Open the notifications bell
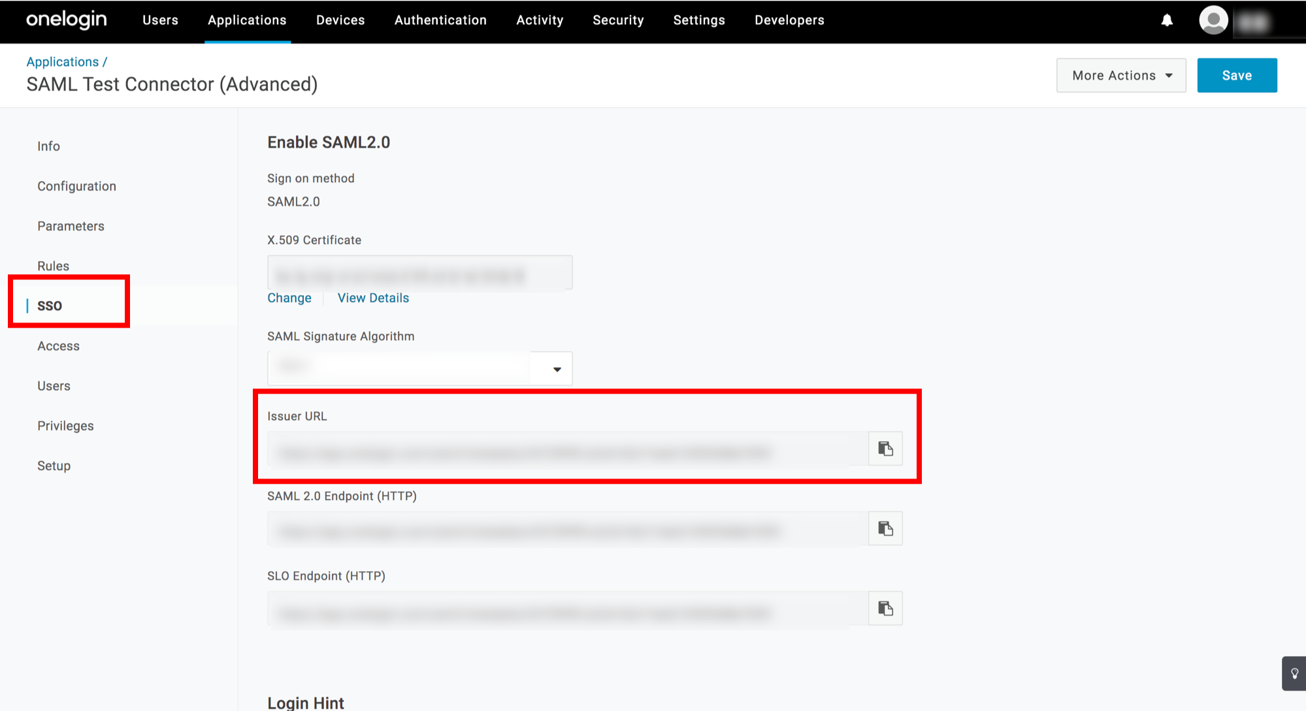Image resolution: width=1306 pixels, height=711 pixels. pyautogui.click(x=1167, y=20)
